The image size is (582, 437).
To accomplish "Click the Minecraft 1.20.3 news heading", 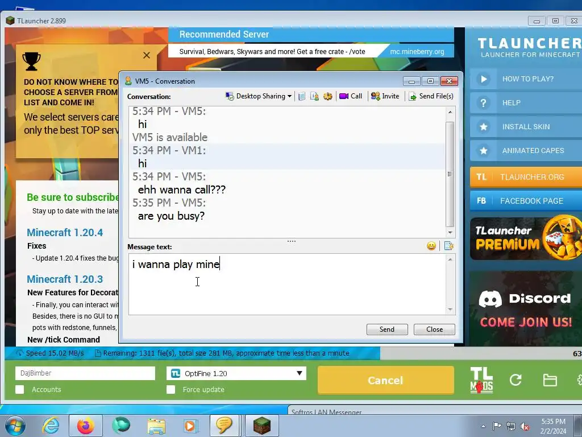I will (65, 279).
